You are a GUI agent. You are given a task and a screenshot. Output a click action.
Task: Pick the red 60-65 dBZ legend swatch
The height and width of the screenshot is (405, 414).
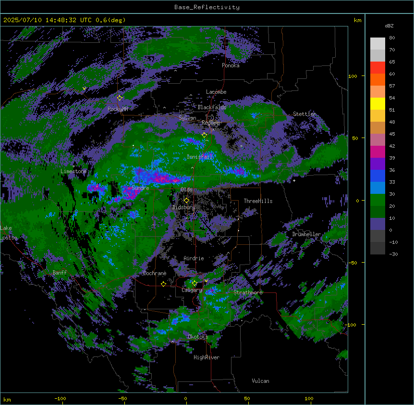377,67
